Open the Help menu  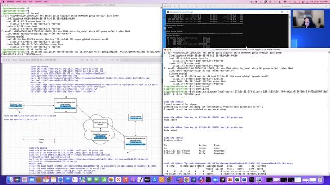tap(46, 1)
